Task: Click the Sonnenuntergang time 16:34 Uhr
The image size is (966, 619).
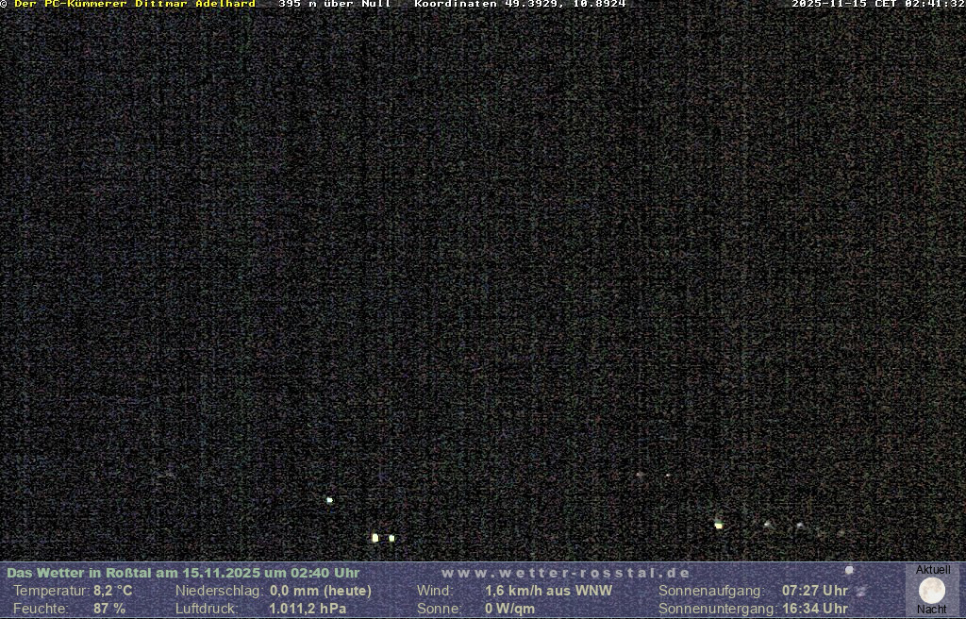Action: (x=815, y=609)
